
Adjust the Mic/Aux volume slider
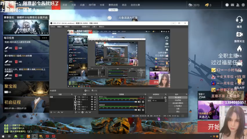118,102
